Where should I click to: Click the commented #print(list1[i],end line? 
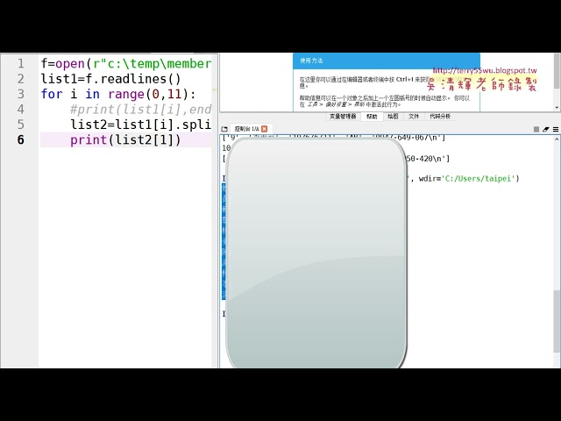coord(141,109)
